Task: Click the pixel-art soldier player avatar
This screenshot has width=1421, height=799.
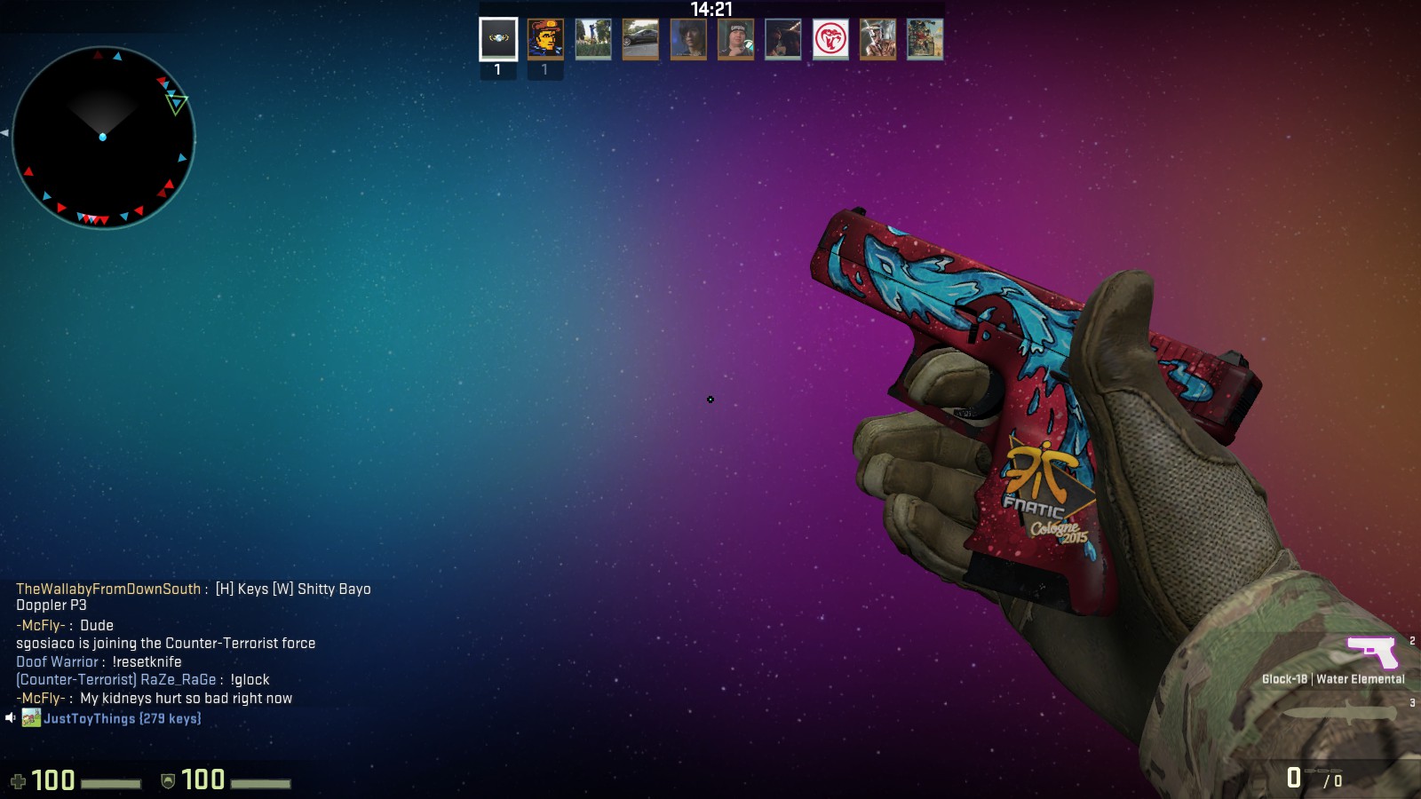Action: tap(545, 39)
